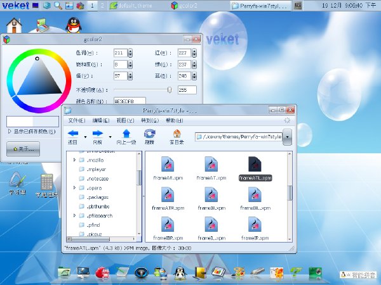Open the red pig icon in the dock
Screen dimensions: 381x285
pos(102,273)
